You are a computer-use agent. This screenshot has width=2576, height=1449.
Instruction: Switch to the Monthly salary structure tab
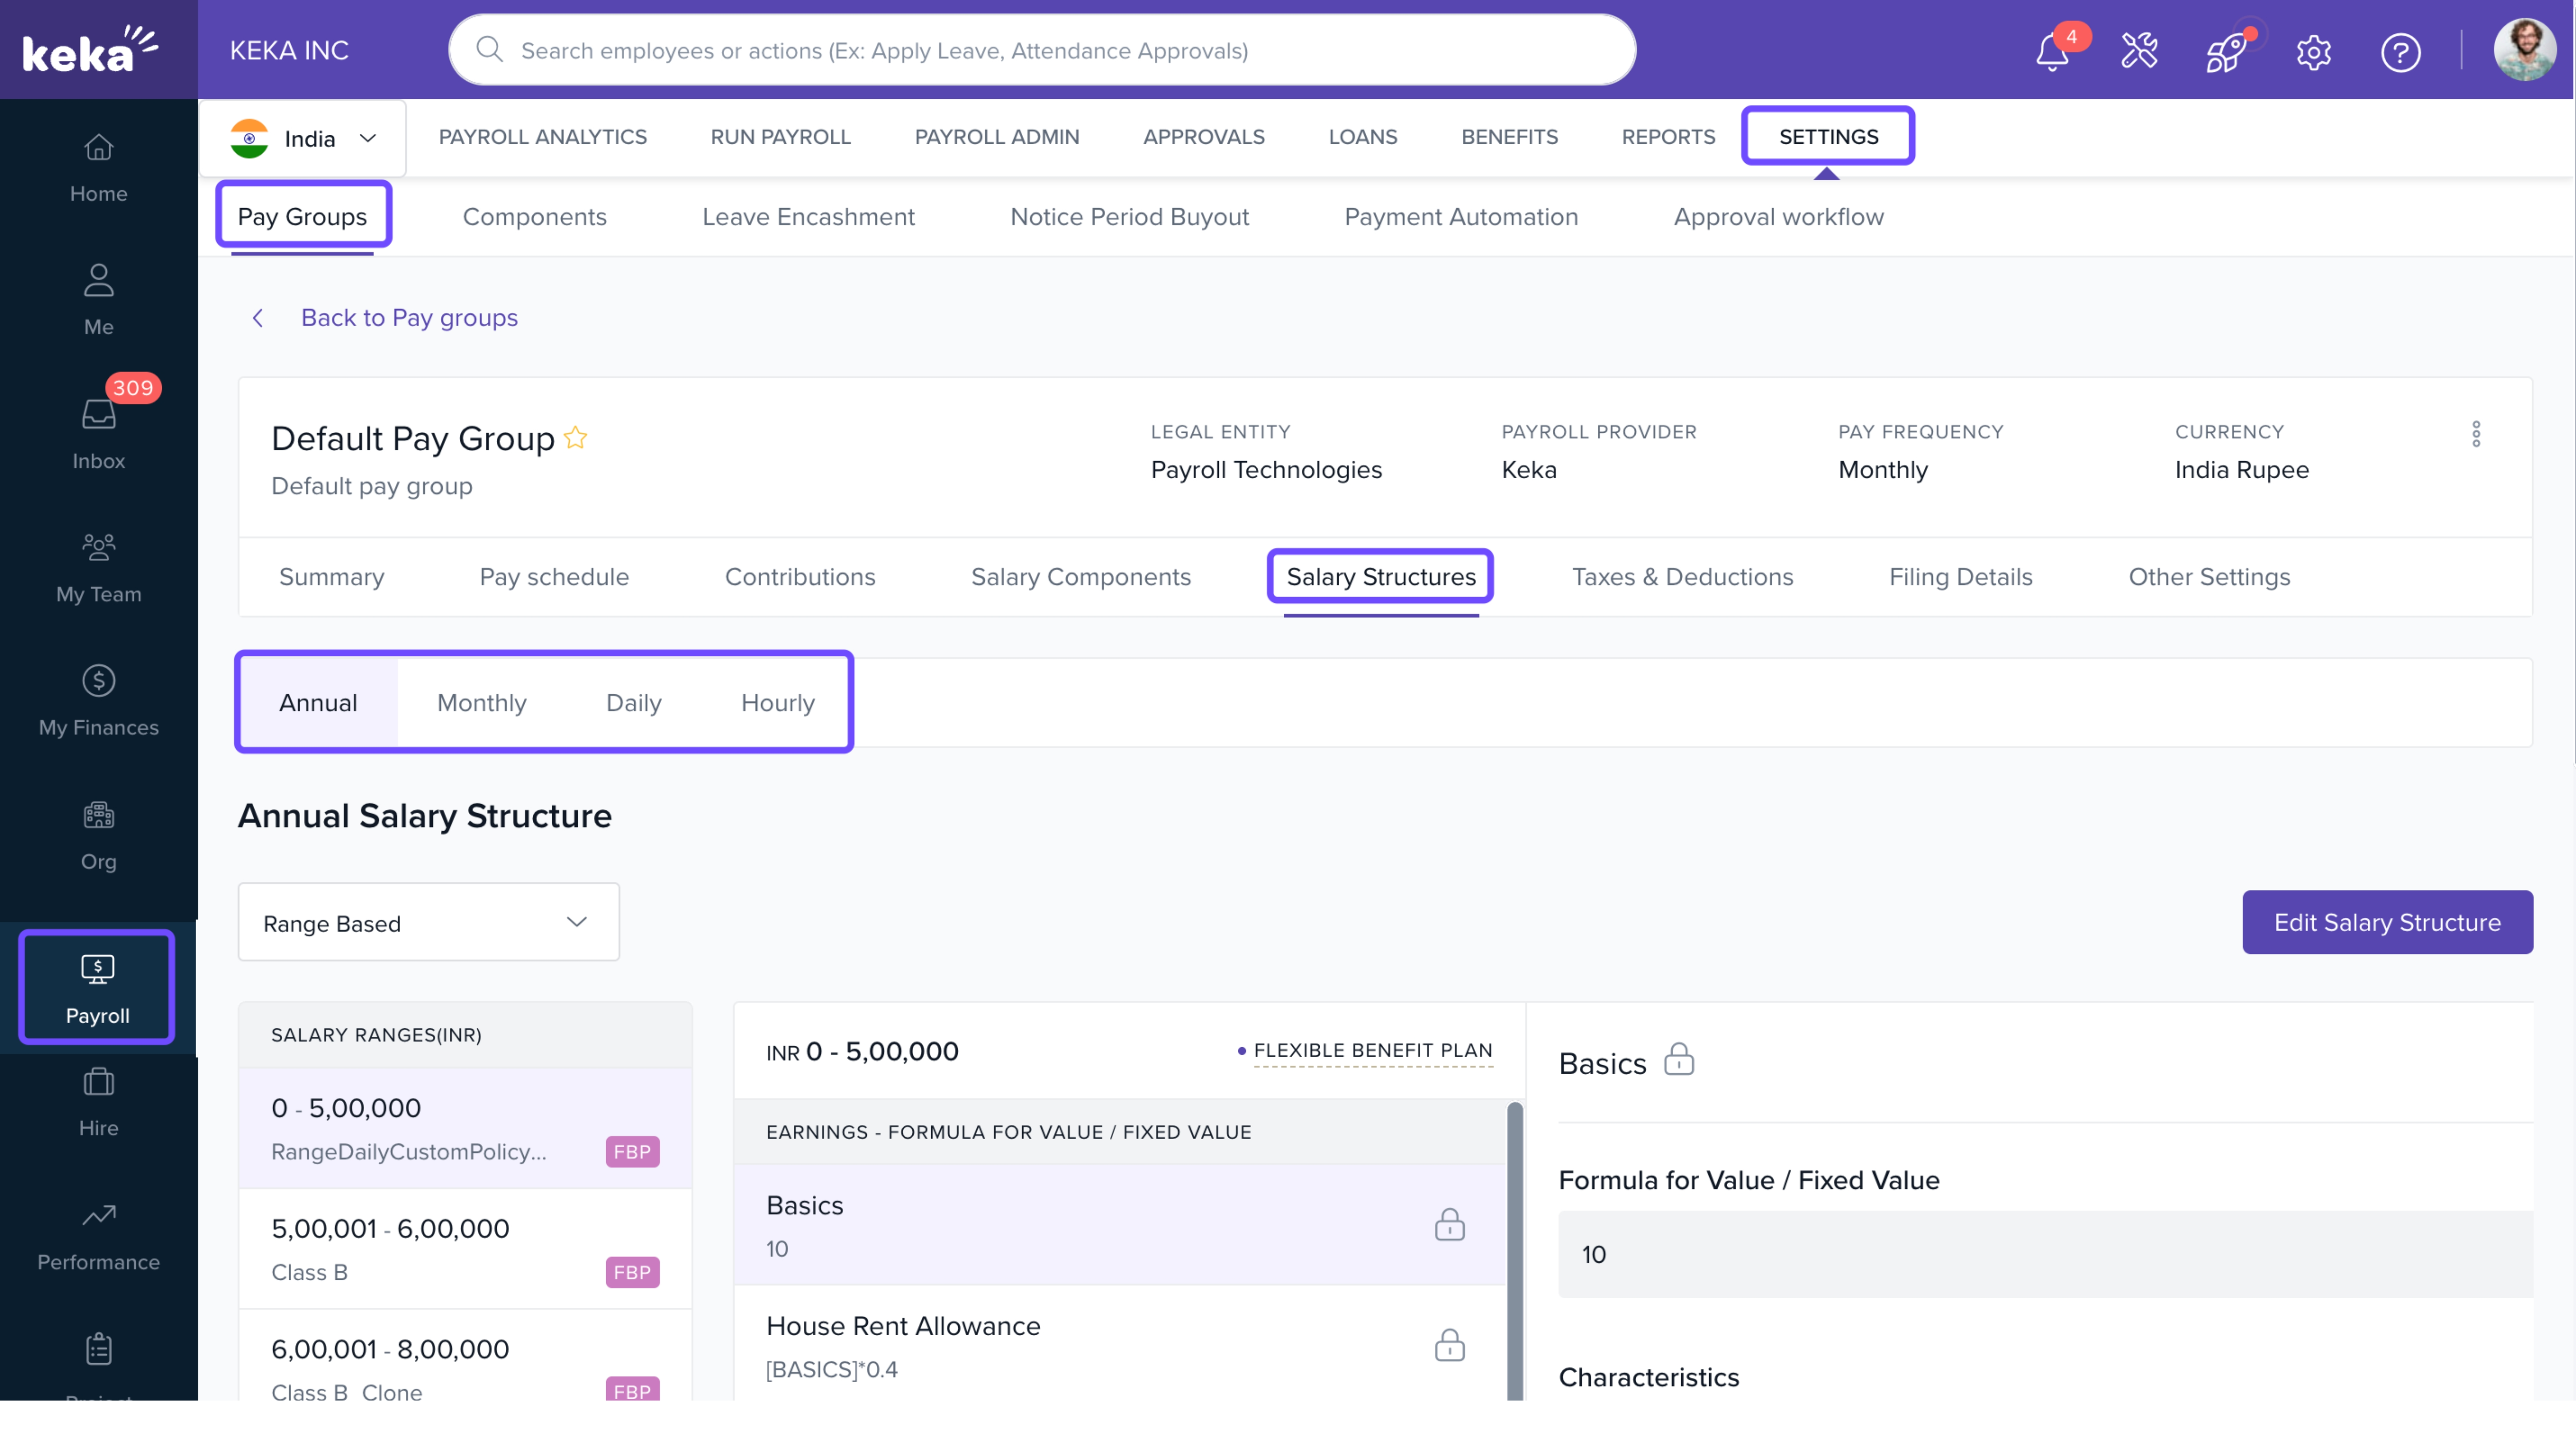point(481,702)
